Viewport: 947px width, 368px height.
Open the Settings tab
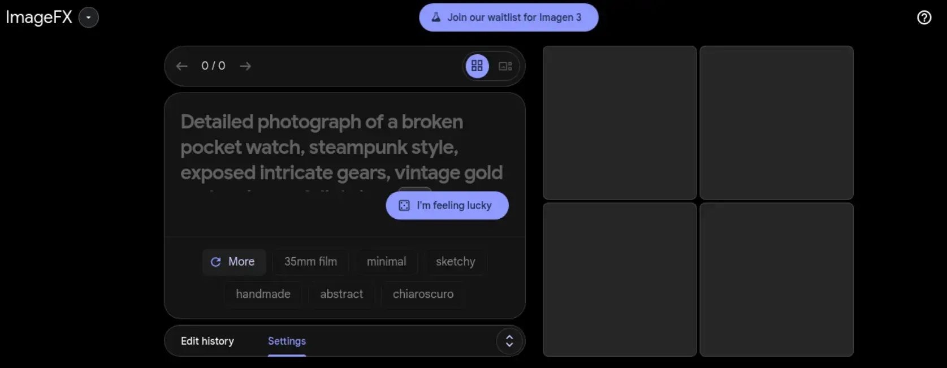click(x=287, y=341)
